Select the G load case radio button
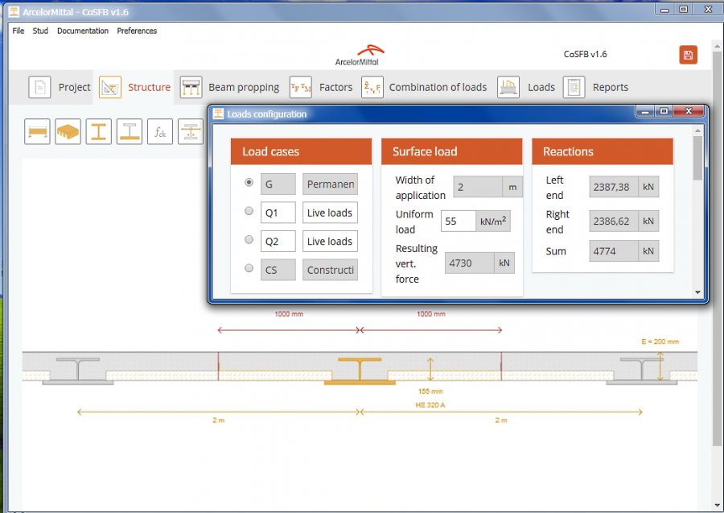The image size is (724, 513). pyautogui.click(x=249, y=182)
